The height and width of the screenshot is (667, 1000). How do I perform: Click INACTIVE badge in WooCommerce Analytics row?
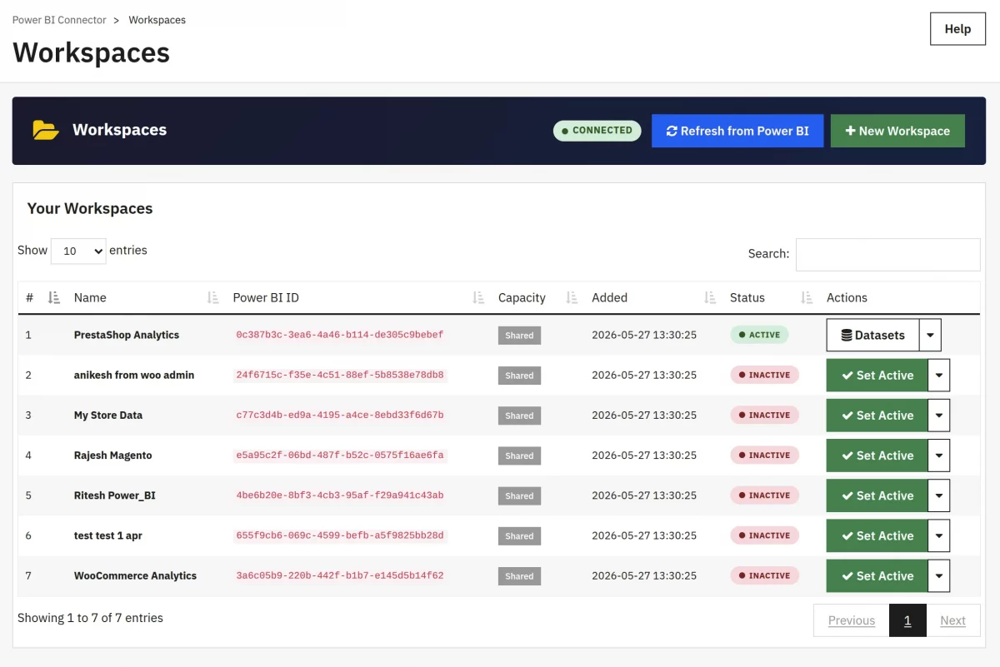[764, 575]
